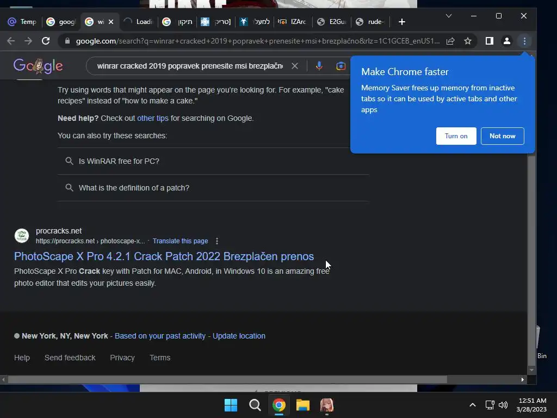Open network status in system tray

click(490, 405)
